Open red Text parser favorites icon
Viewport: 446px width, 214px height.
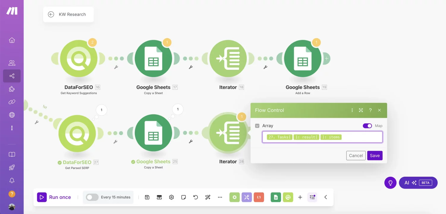coord(259,197)
